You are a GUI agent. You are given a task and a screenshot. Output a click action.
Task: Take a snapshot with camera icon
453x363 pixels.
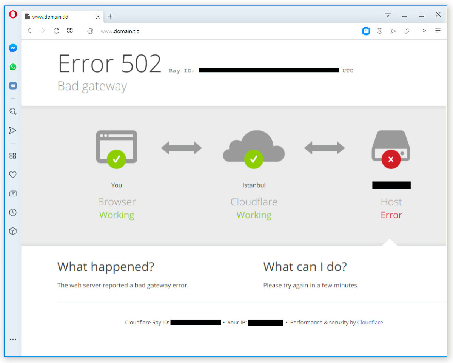tap(366, 31)
